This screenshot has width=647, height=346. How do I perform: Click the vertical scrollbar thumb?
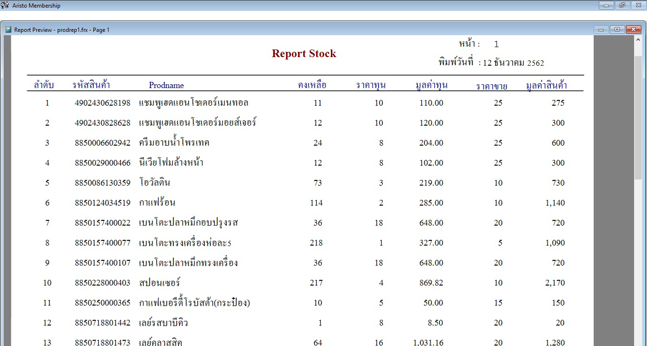[x=638, y=118]
